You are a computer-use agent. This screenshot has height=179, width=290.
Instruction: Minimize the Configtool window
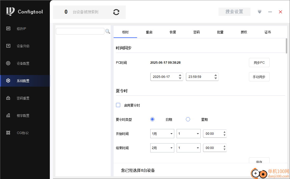click(270, 12)
